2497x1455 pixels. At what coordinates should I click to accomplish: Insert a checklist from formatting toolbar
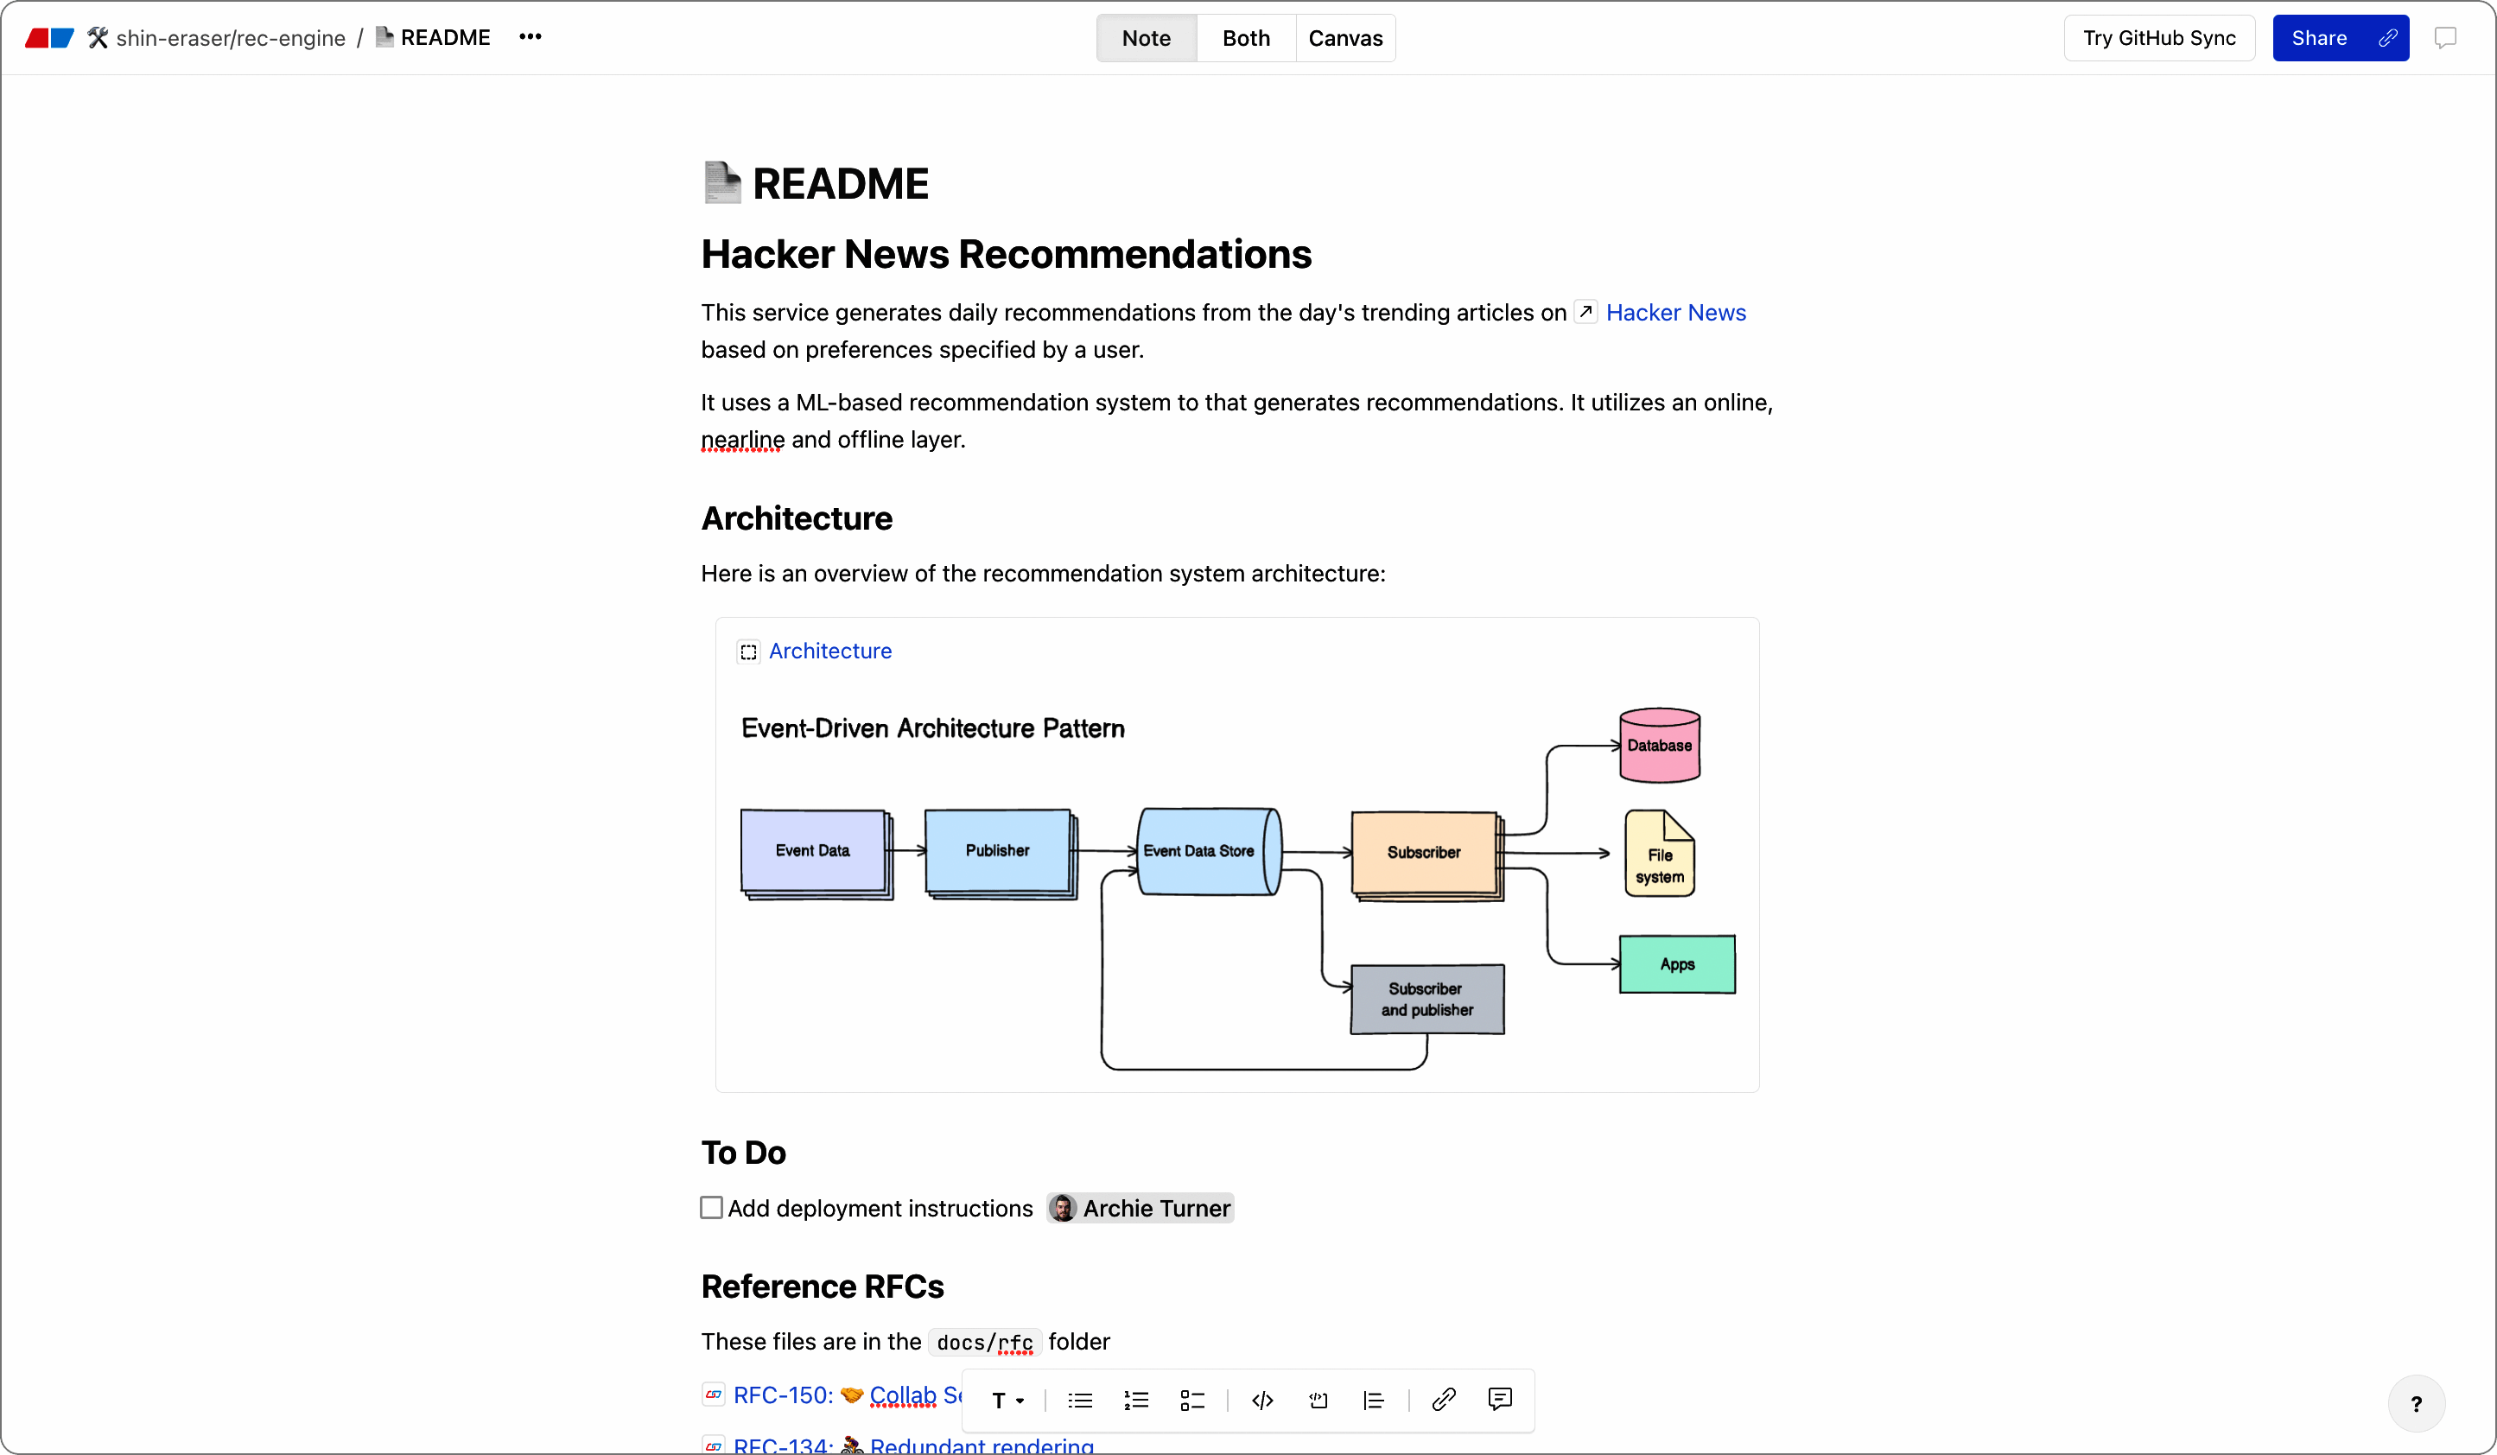pyautogui.click(x=1192, y=1401)
